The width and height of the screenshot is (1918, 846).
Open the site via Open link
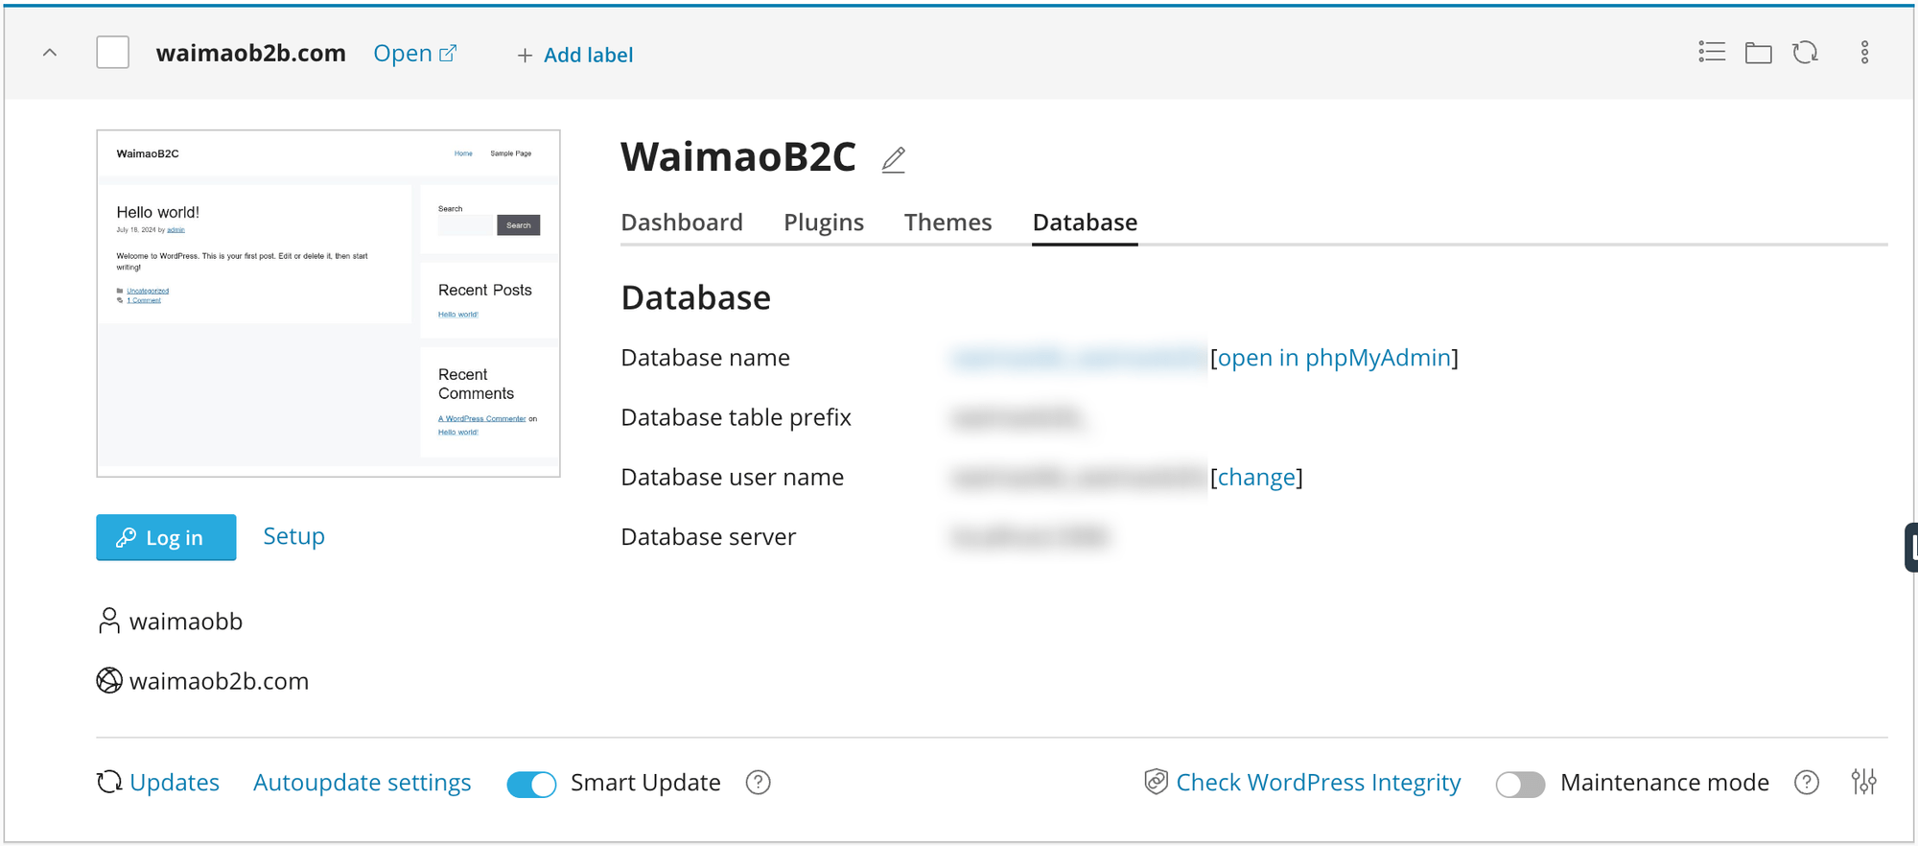[414, 54]
